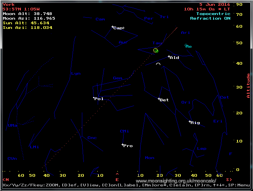
Task: Toggle the Refraction ON setting
Action: pyautogui.click(x=210, y=18)
